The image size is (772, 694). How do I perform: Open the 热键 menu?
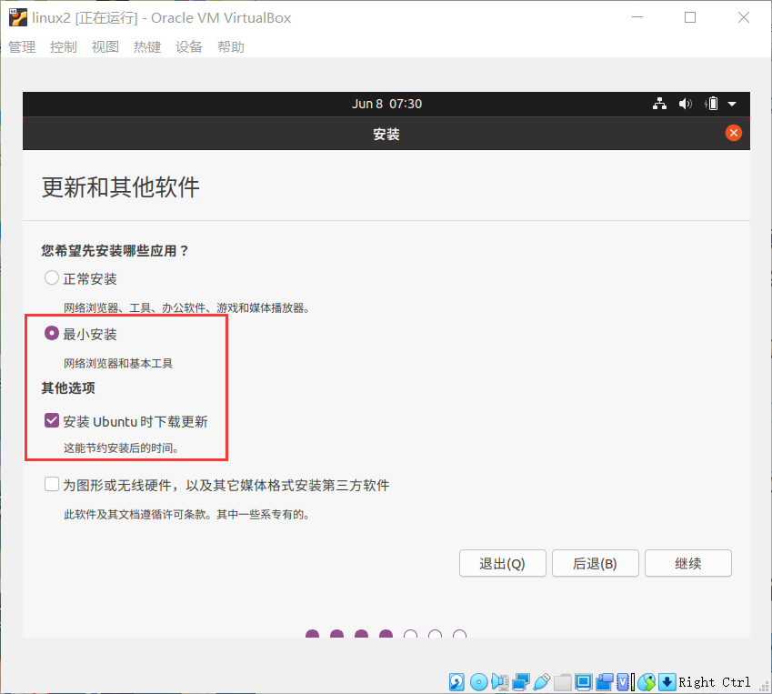point(147,46)
